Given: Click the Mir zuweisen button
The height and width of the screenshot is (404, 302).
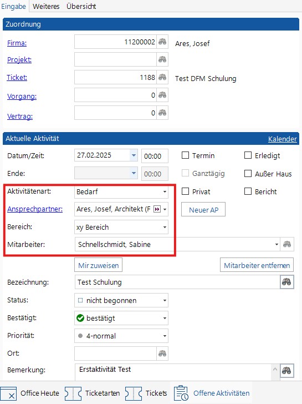Looking at the screenshot, I should (98, 265).
